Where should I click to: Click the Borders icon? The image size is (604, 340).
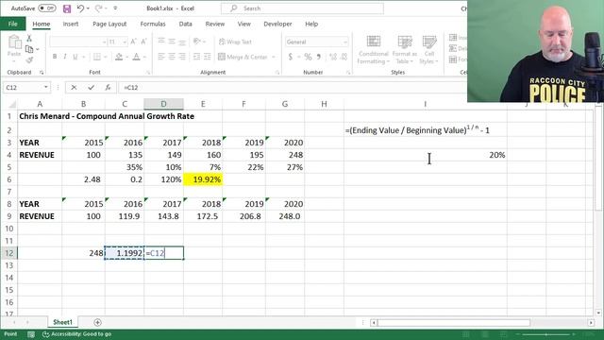coord(96,57)
